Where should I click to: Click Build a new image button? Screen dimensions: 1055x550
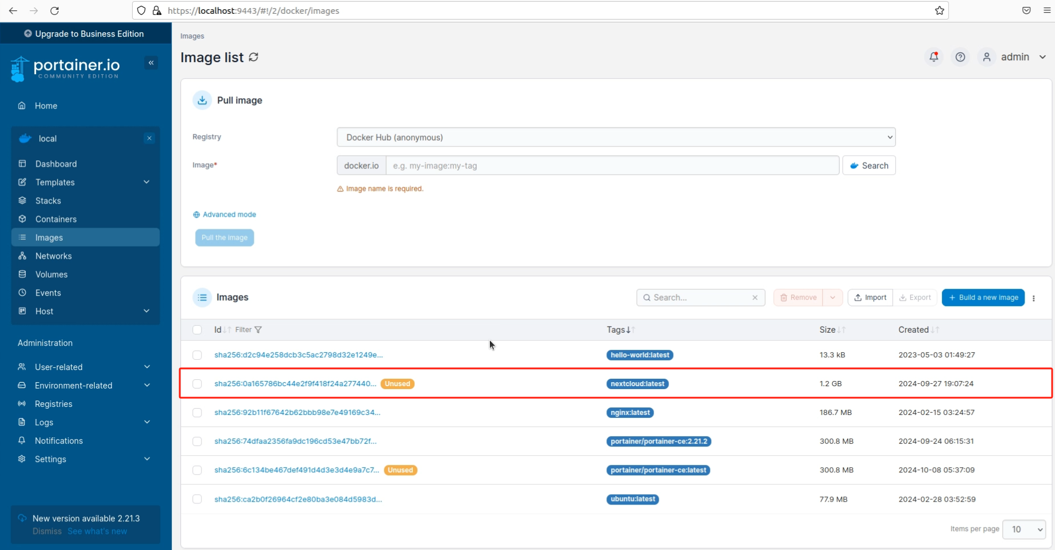click(x=983, y=298)
